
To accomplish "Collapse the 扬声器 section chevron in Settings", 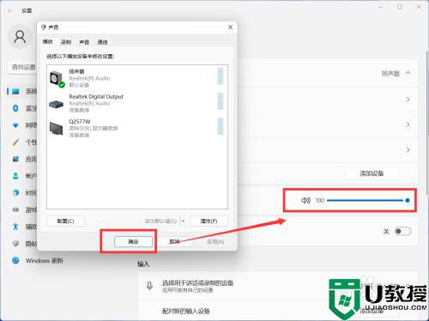I will tap(408, 73).
